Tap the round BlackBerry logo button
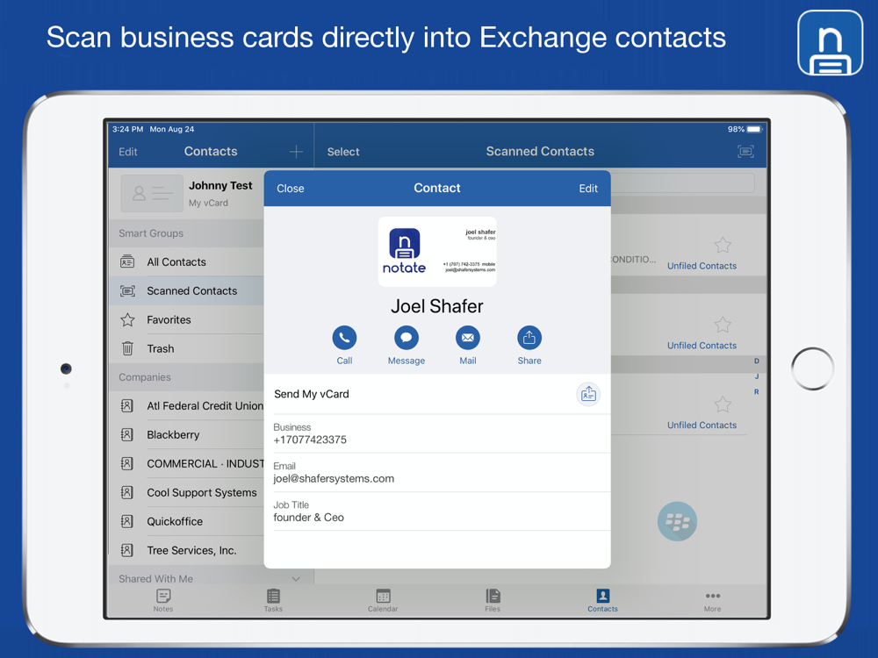878x658 pixels. pos(677,521)
